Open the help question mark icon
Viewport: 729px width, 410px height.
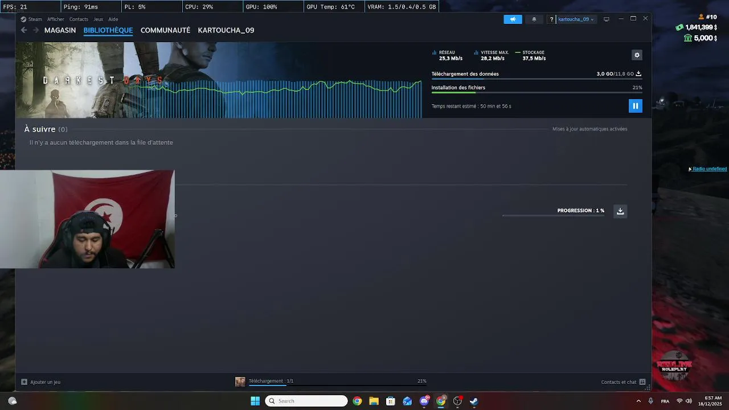(551, 19)
